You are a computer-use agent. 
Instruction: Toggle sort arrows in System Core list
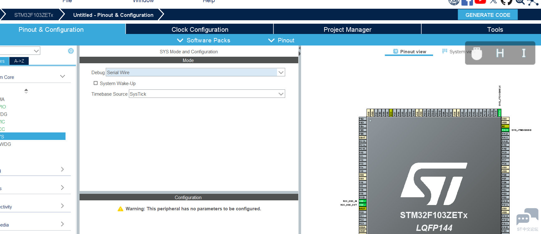pos(26,91)
